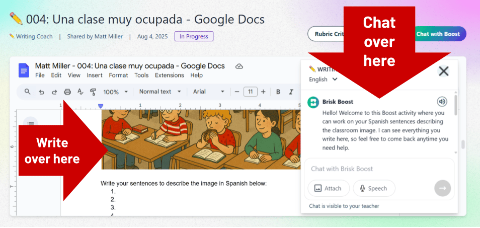Image resolution: width=480 pixels, height=228 pixels.
Task: Open the Extensions menu
Action: coord(169,75)
